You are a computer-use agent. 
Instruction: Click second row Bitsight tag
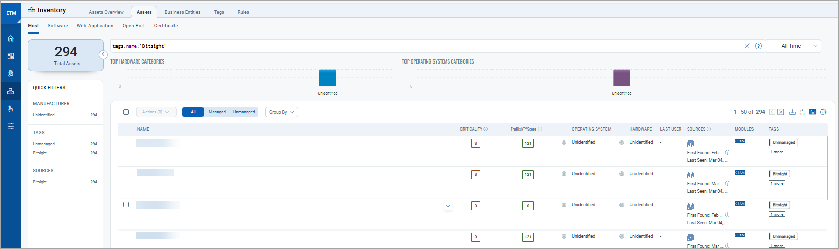click(779, 174)
